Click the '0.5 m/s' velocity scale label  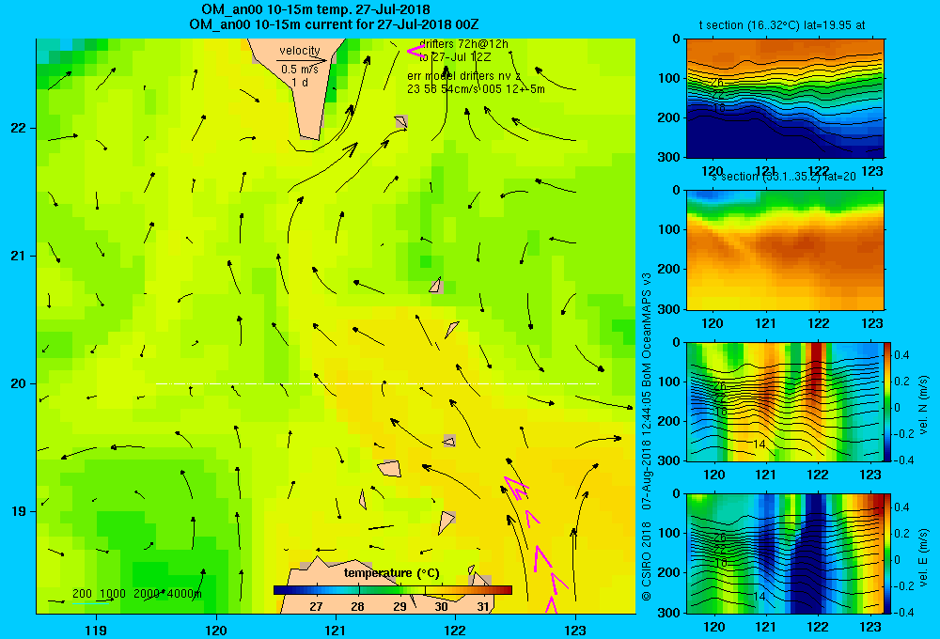pyautogui.click(x=300, y=70)
